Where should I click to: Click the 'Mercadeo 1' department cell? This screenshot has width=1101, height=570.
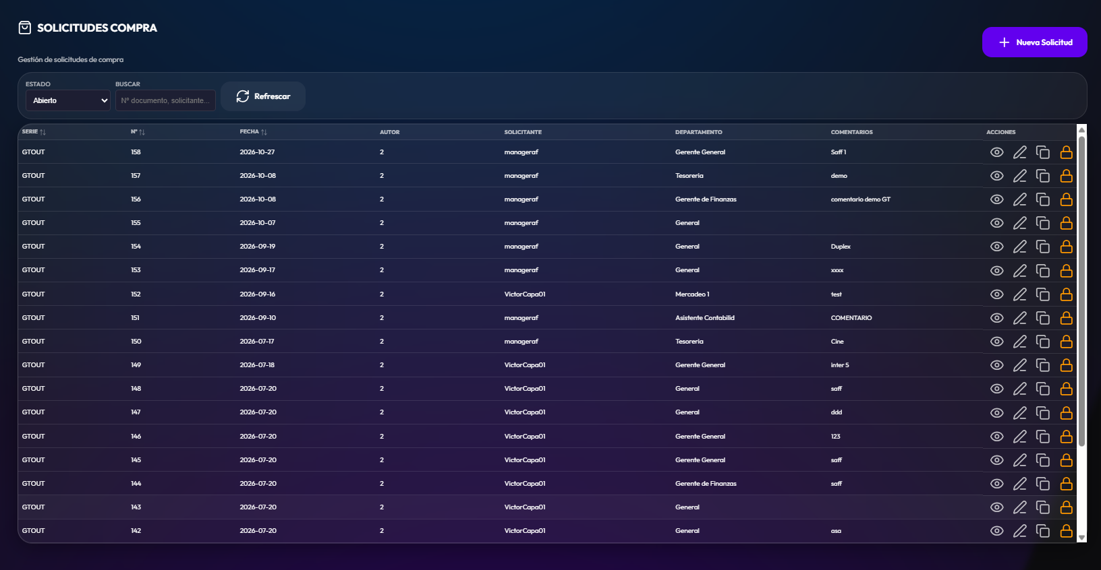692,294
